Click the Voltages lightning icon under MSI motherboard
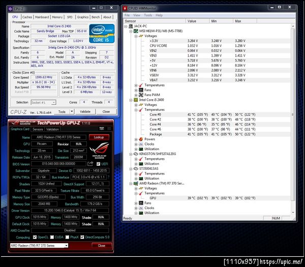The image size is (305, 267). click(141, 36)
